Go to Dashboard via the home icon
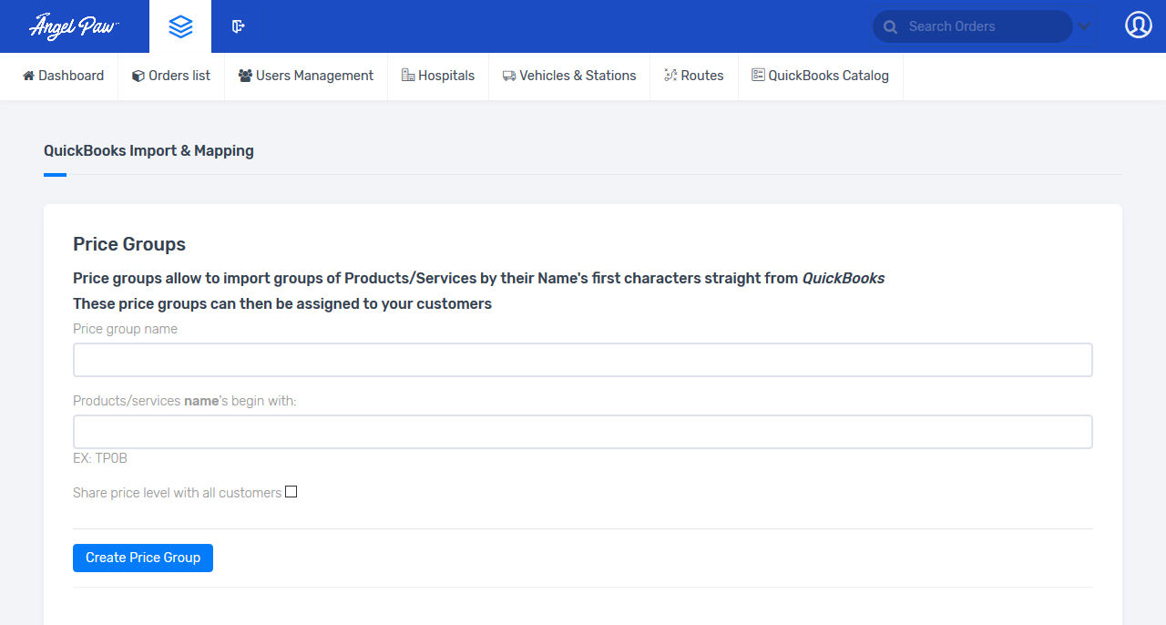 [x=29, y=76]
